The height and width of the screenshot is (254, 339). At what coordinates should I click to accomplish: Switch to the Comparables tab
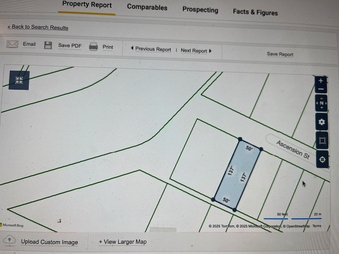click(147, 7)
